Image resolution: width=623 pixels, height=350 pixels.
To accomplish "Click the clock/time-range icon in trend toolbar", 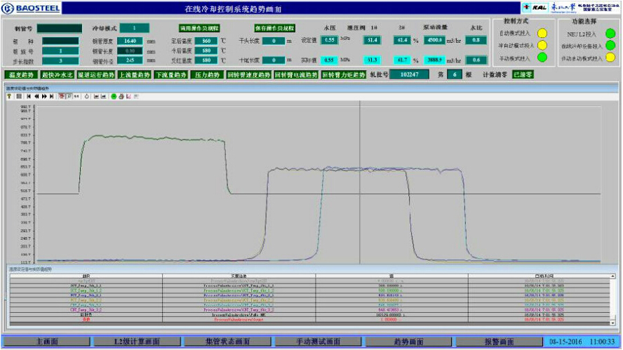I will pos(86,96).
